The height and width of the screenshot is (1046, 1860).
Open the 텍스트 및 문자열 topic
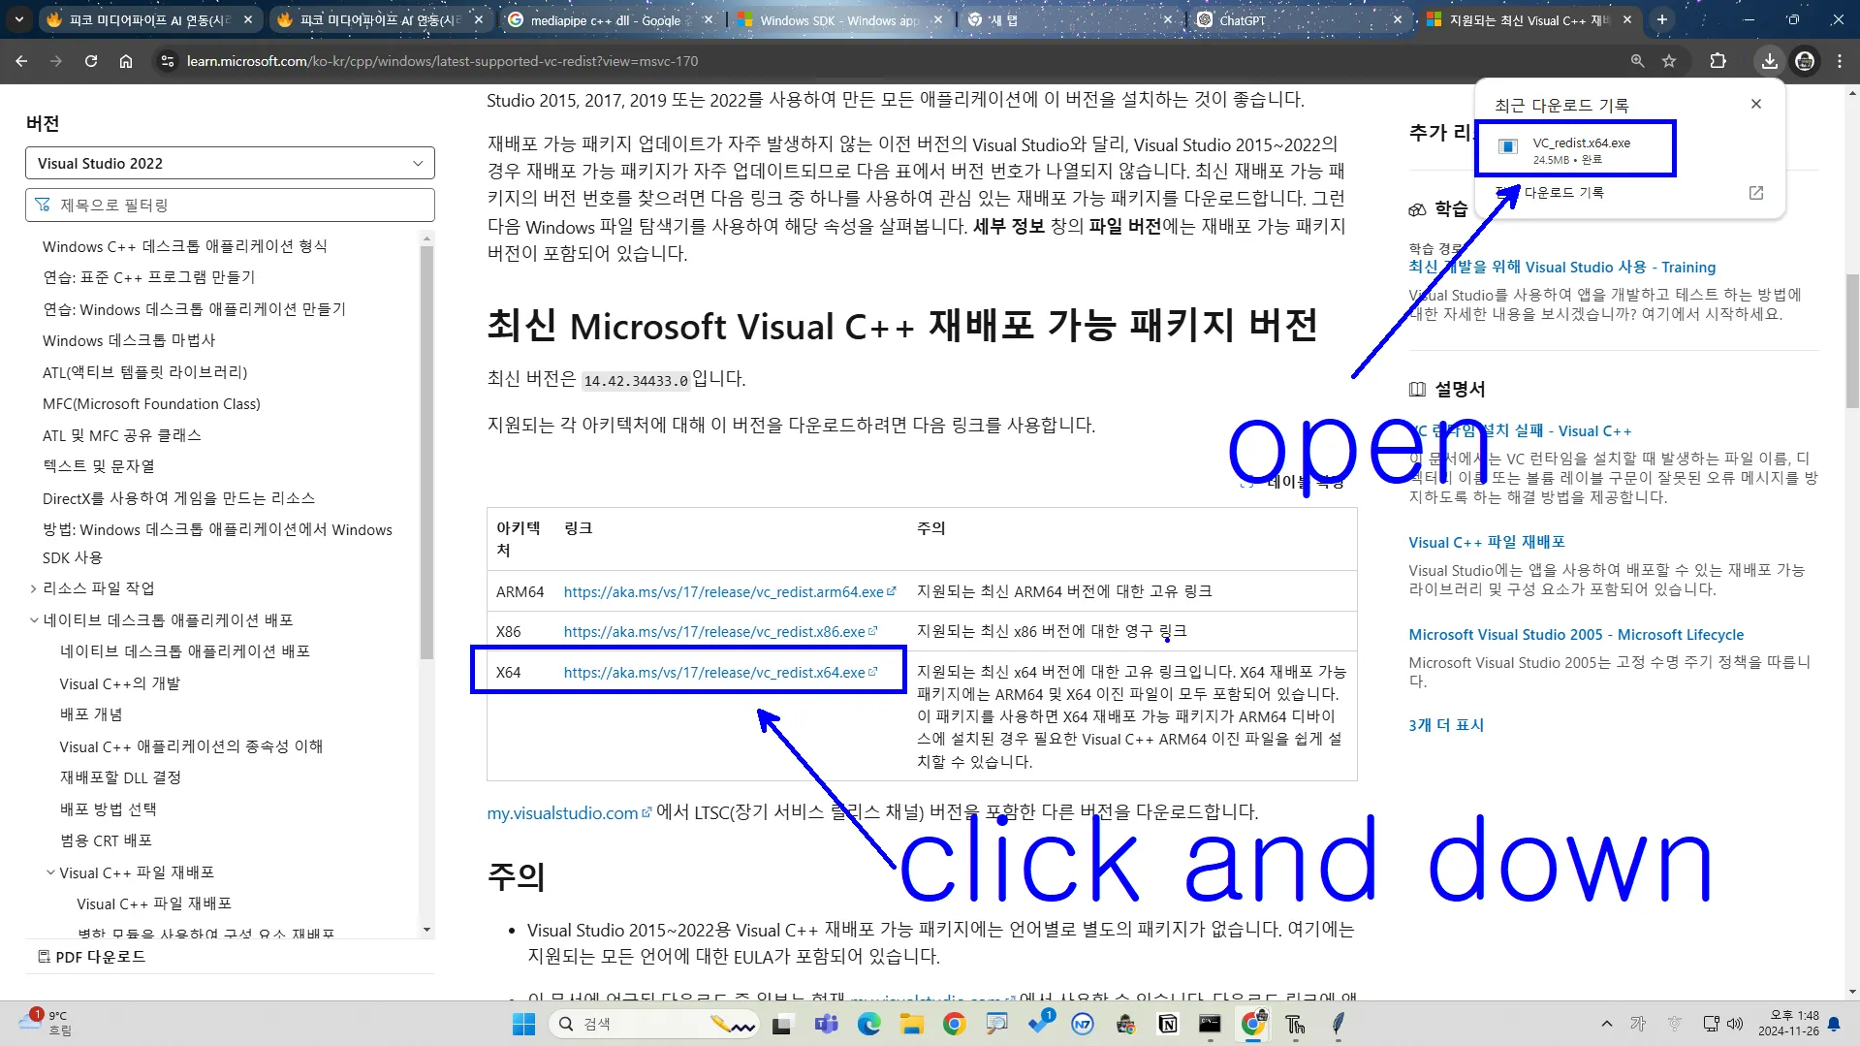[x=99, y=466]
